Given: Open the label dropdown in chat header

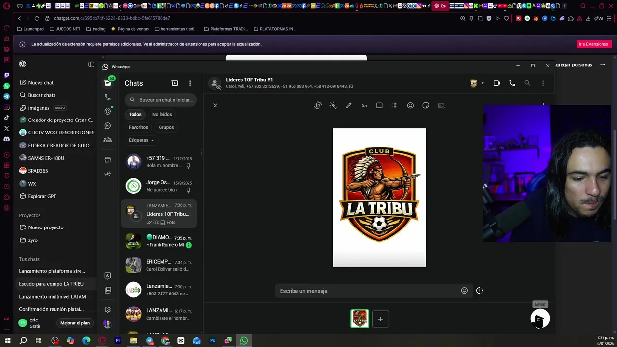Looking at the screenshot, I should click(x=477, y=83).
